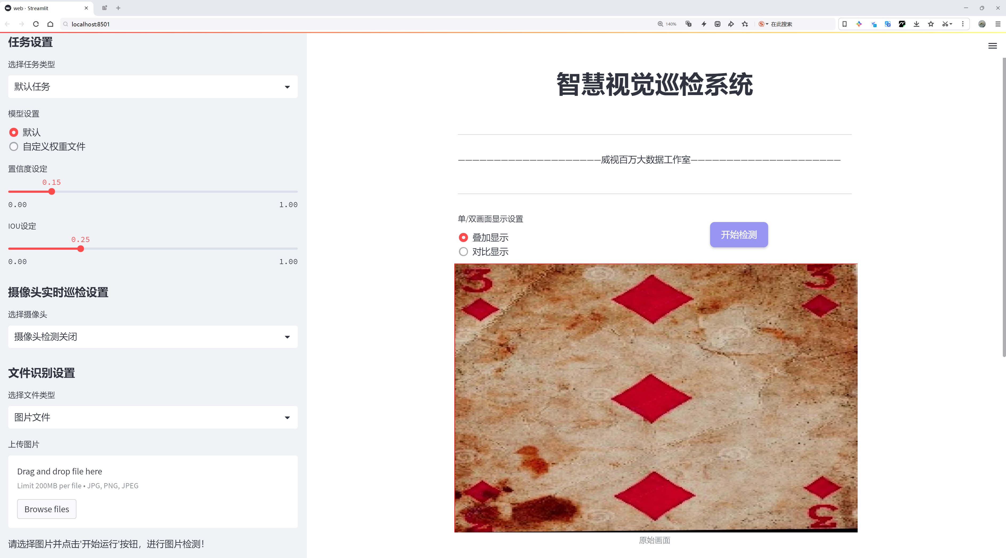Open the Sogou search engine selector

pos(763,24)
